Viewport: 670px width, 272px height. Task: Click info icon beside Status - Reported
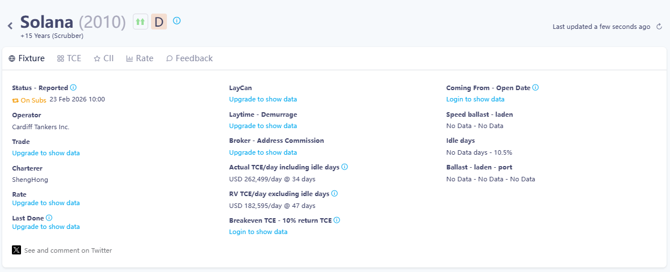coord(73,88)
